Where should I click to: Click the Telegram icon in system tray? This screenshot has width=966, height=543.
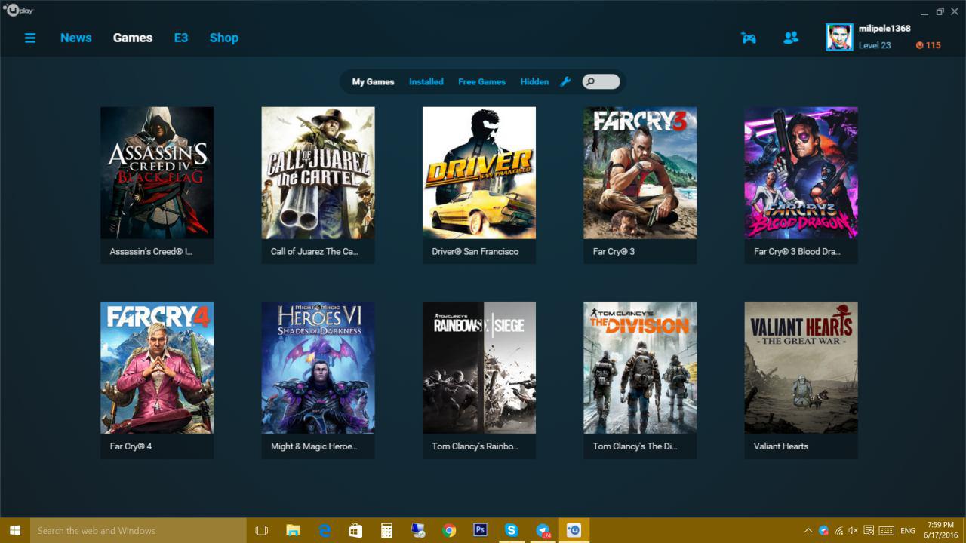tap(823, 530)
